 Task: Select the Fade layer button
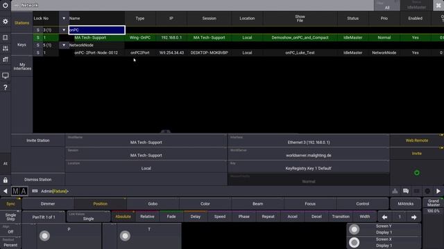click(x=171, y=216)
